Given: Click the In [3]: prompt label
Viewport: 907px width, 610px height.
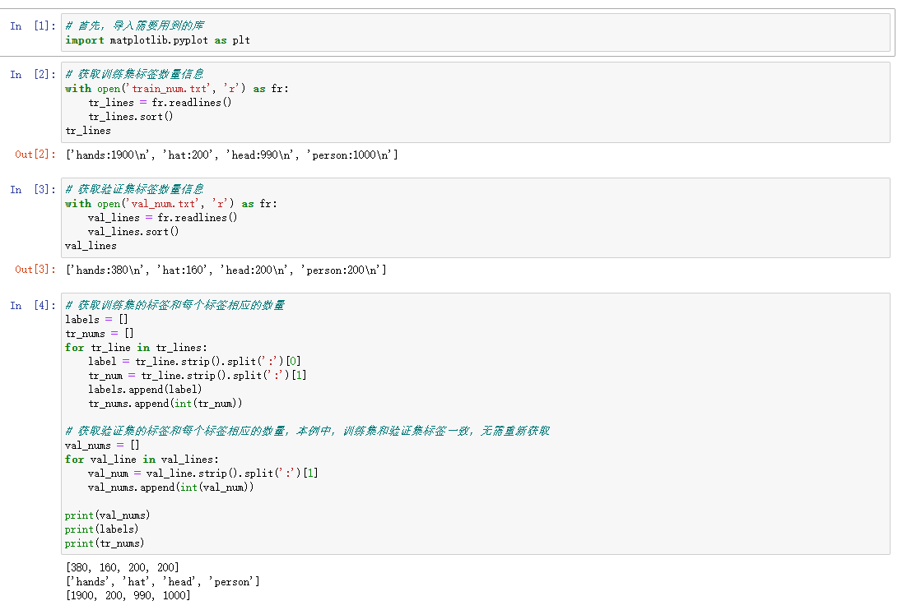Looking at the screenshot, I should (33, 189).
